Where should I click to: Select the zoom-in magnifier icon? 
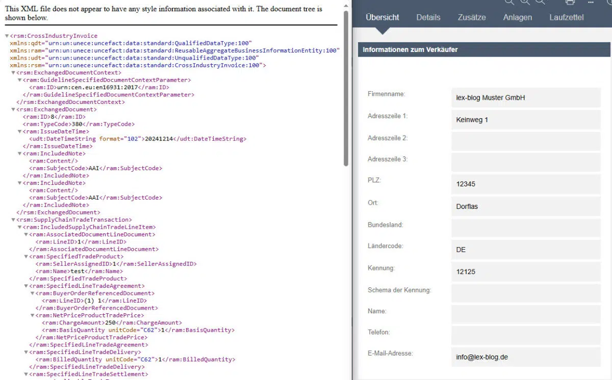pos(524,3)
